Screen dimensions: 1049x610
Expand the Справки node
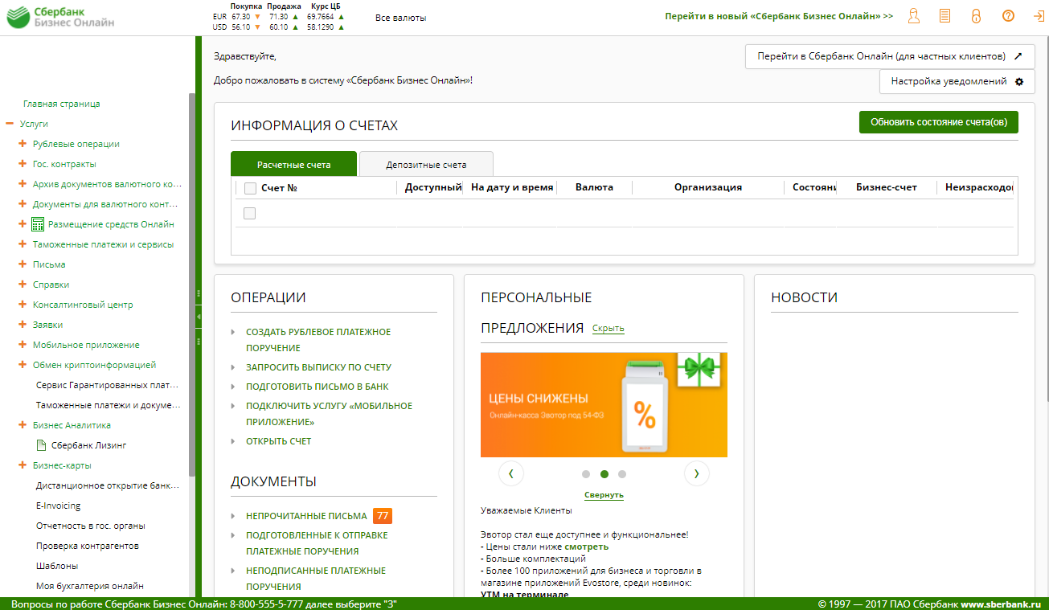(23, 285)
